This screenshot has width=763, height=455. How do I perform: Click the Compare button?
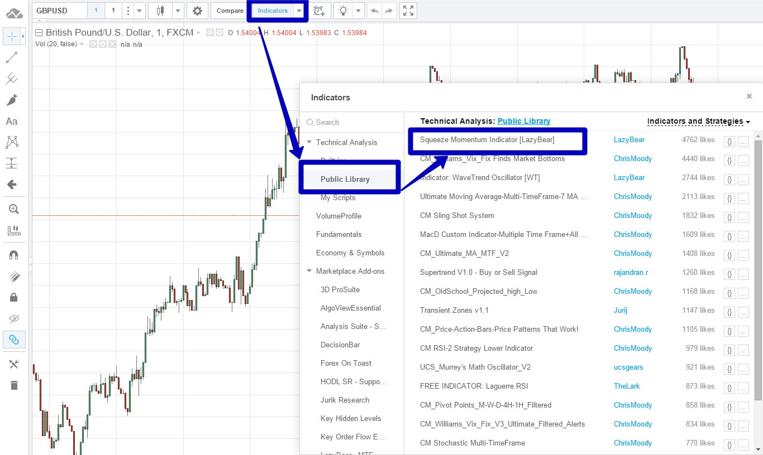coord(230,11)
